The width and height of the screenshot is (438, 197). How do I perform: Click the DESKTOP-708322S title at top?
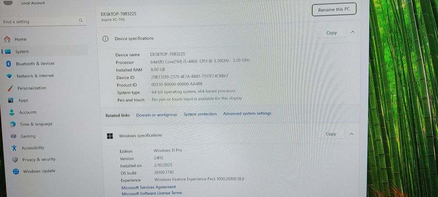[118, 14]
